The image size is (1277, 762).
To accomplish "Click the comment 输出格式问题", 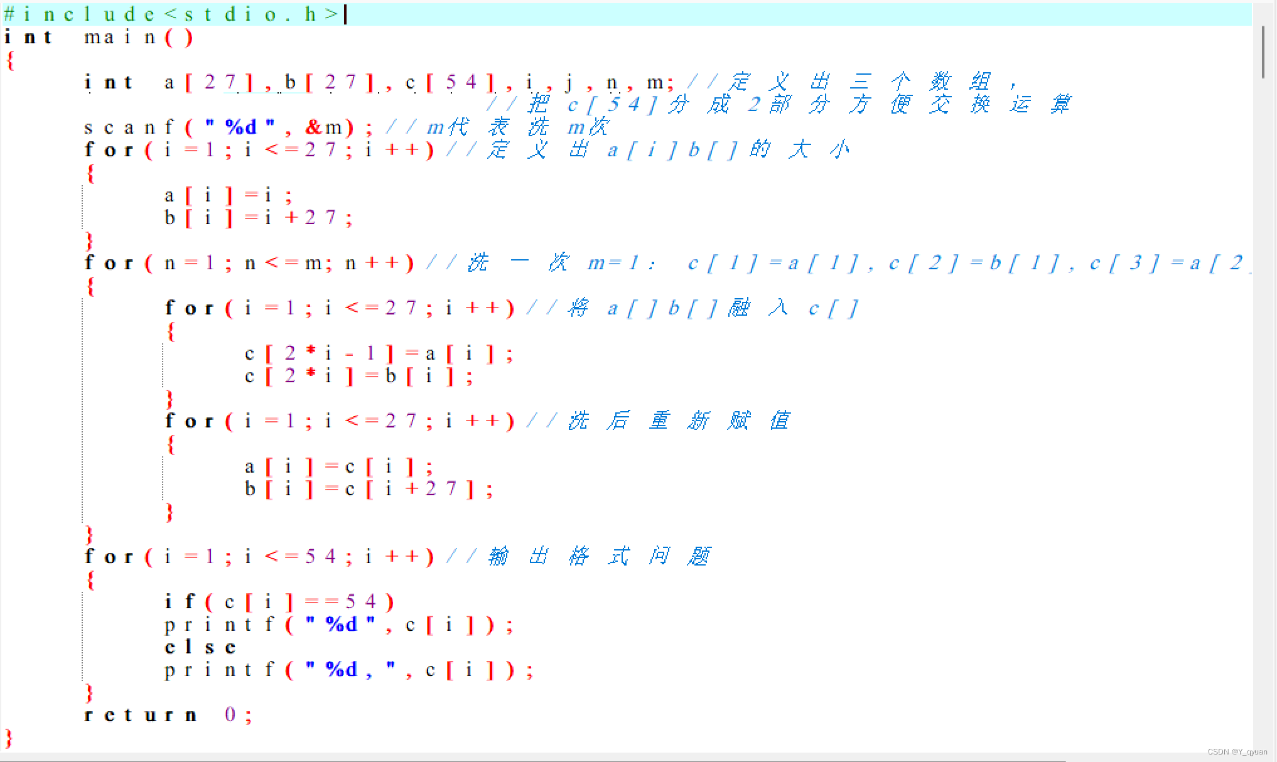I will 599,557.
